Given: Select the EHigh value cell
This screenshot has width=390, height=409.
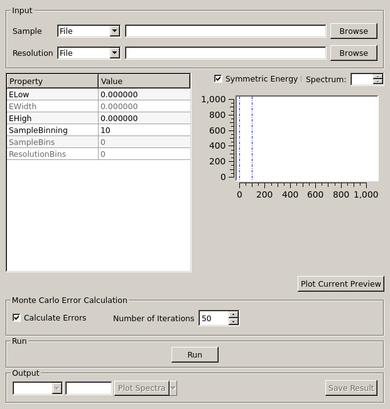Looking at the screenshot, I should (x=144, y=118).
